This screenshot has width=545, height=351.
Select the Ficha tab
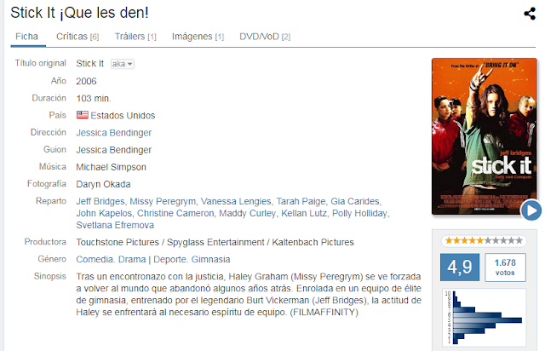[x=26, y=37]
